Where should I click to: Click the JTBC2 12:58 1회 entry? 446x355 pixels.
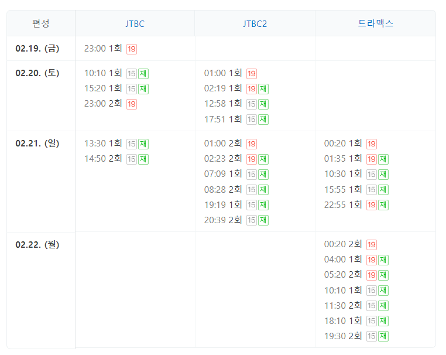[223, 104]
